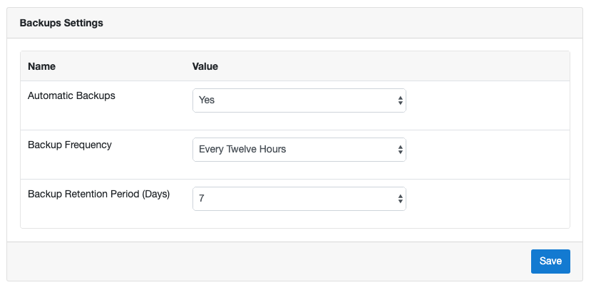Open the Backup Retention Period dropdown

point(299,199)
